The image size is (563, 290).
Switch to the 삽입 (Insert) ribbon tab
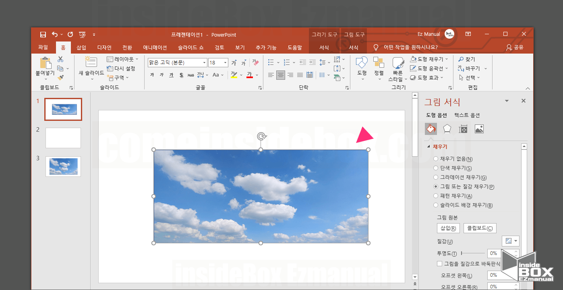coord(81,48)
